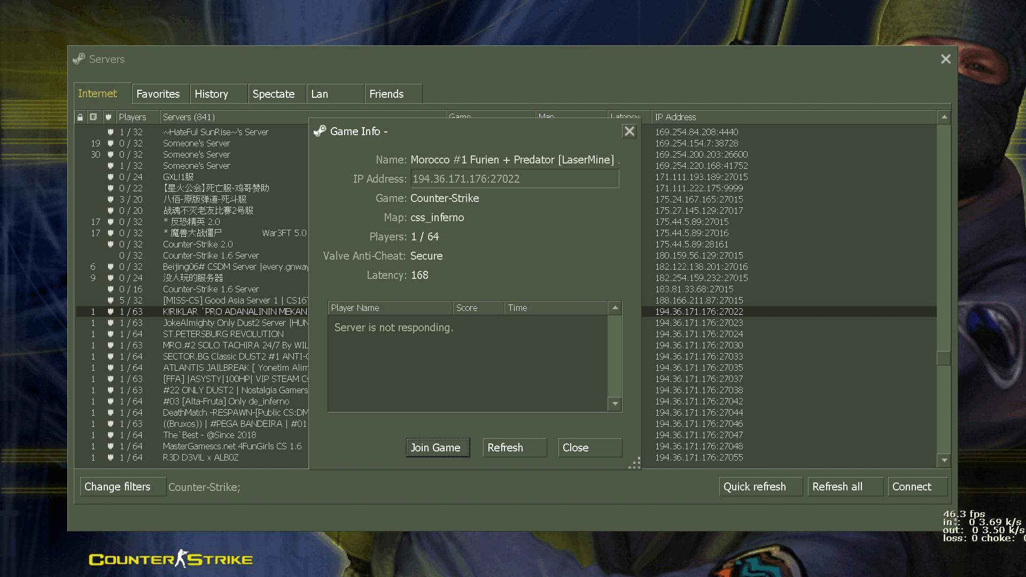Click the IP Address text field
Screen dimensions: 1026x577
tap(514, 179)
